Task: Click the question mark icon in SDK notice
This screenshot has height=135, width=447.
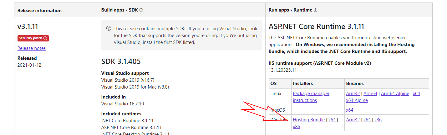Action: point(109,28)
